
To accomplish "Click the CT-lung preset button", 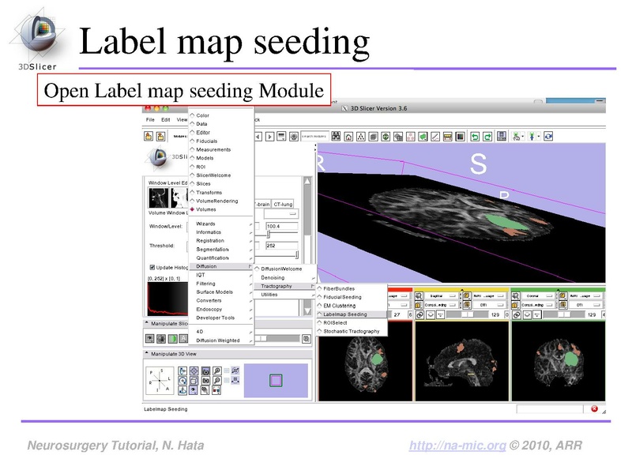I will tap(283, 201).
